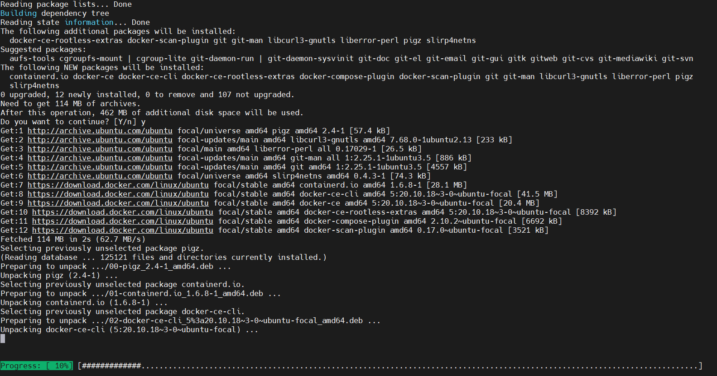The width and height of the screenshot is (717, 376).
Task: Click the Get:4 Ubuntu archive URL
Action: 100,158
